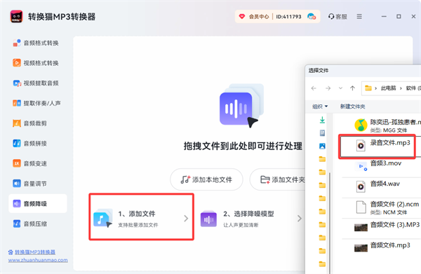
Task: Select 音频4.wav file
Action: 381,187
